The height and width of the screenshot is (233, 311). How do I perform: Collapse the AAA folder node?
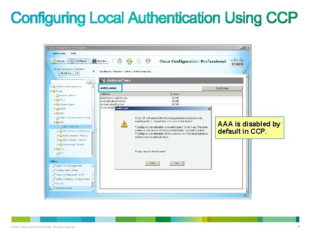[54, 122]
